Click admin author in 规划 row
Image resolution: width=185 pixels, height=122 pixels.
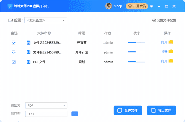[108, 62]
